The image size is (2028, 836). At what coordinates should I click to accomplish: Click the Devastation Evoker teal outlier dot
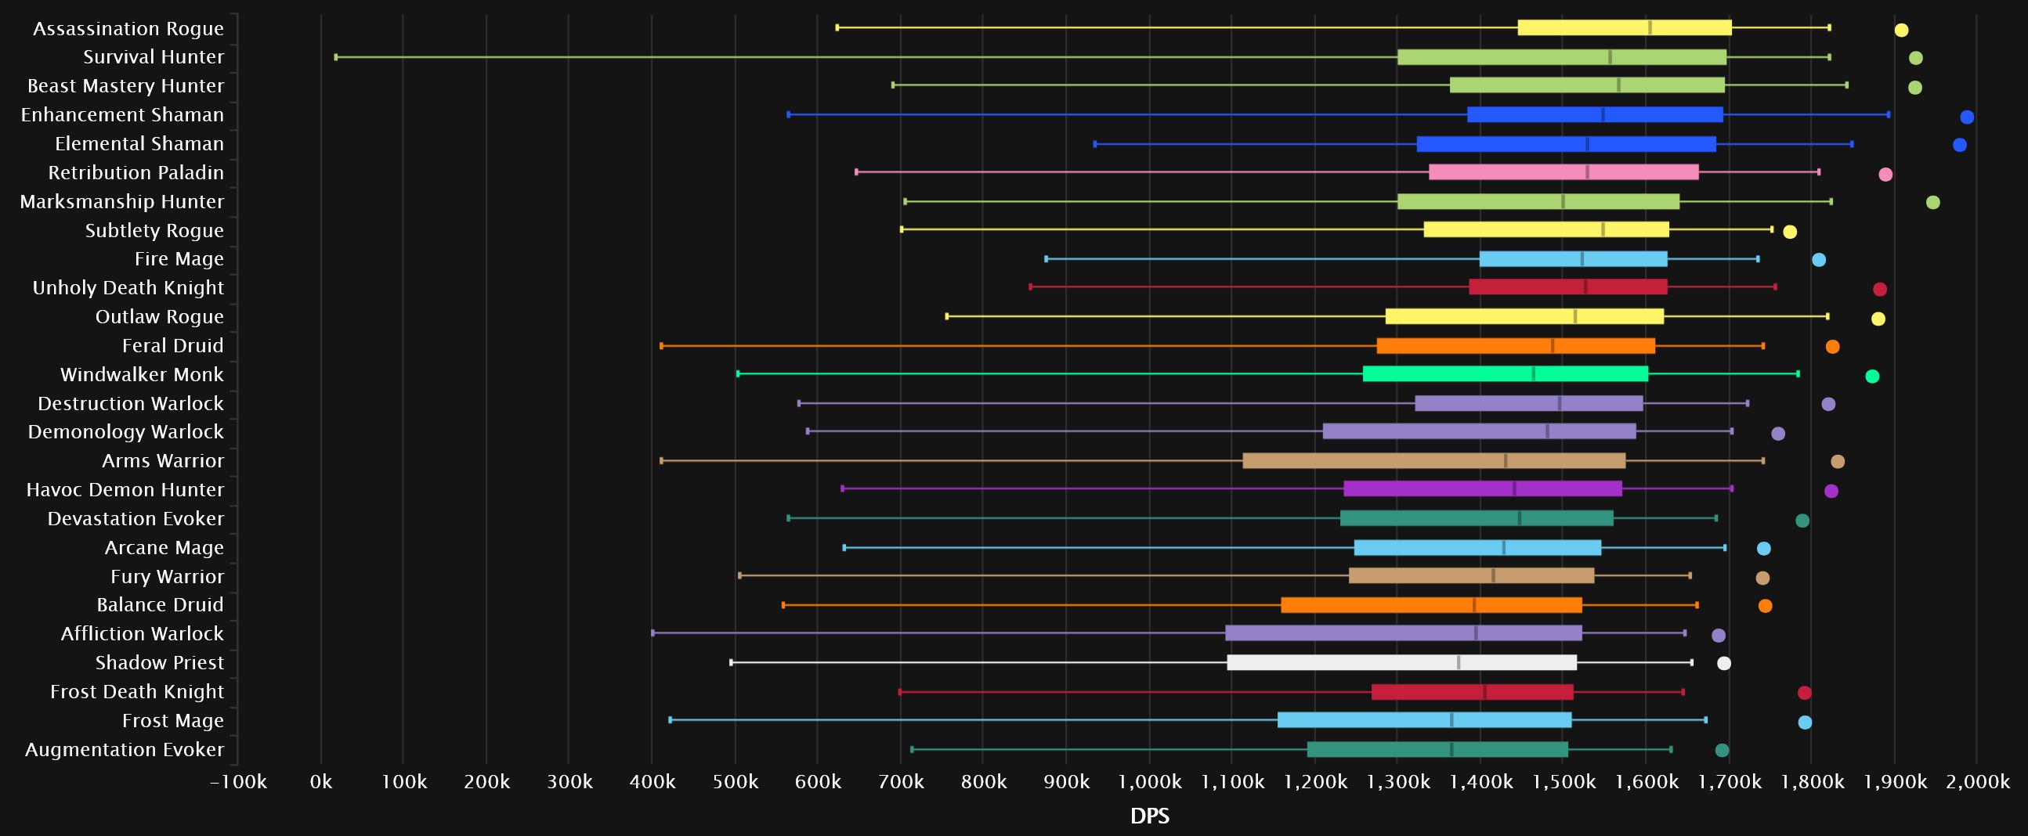(1802, 521)
